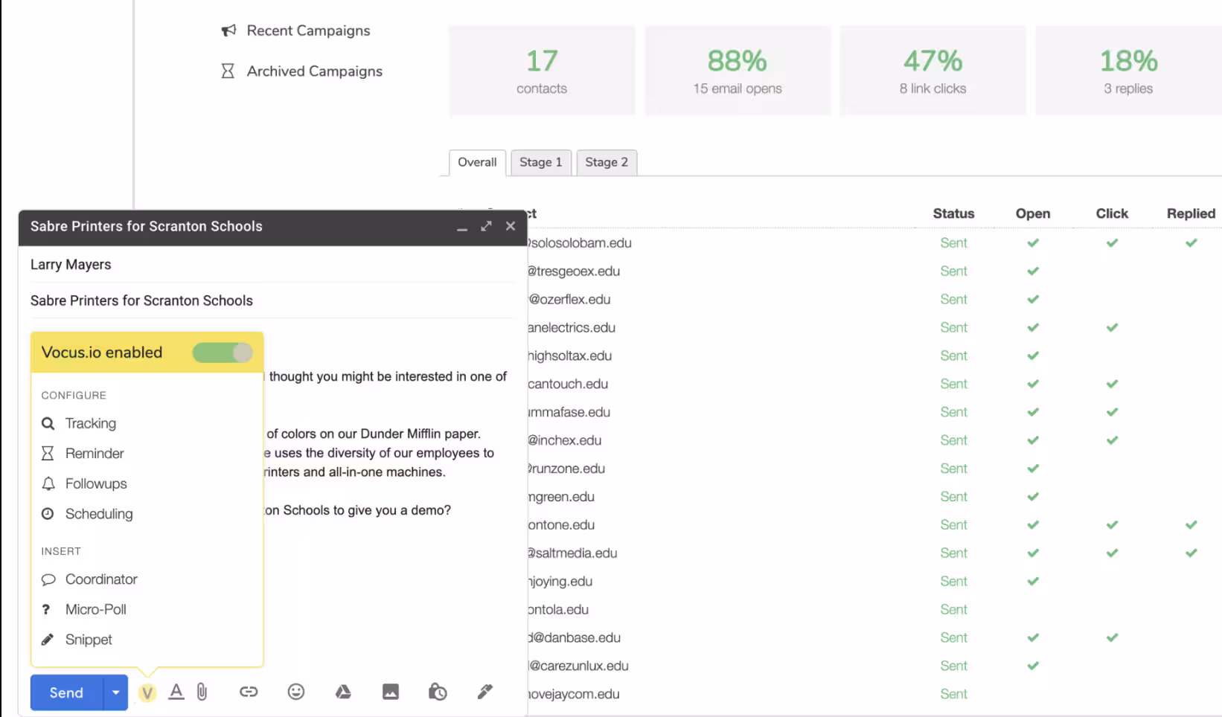Disable the Vocus.io enabled toggle
Image resolution: width=1222 pixels, height=717 pixels.
[223, 353]
